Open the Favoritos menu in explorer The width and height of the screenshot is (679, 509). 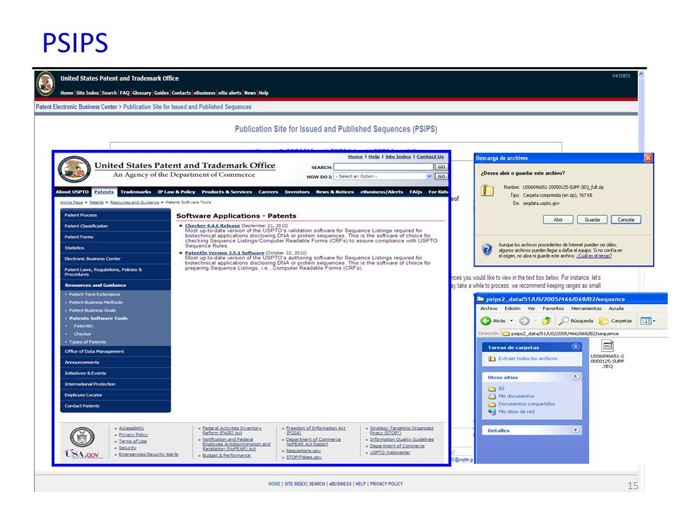(553, 308)
